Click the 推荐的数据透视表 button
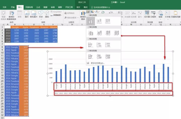Viewport: 181px width, 119px height. tap(12, 16)
